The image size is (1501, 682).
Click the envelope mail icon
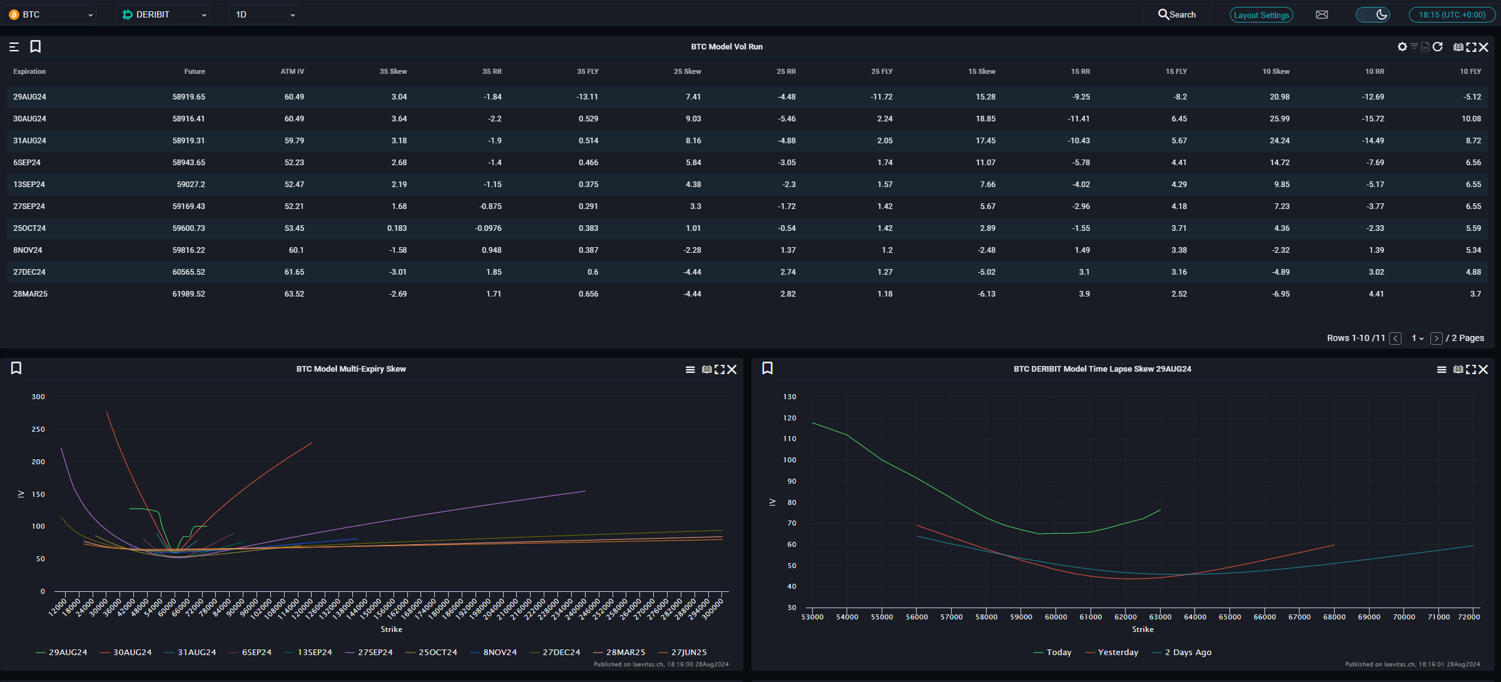click(x=1322, y=14)
